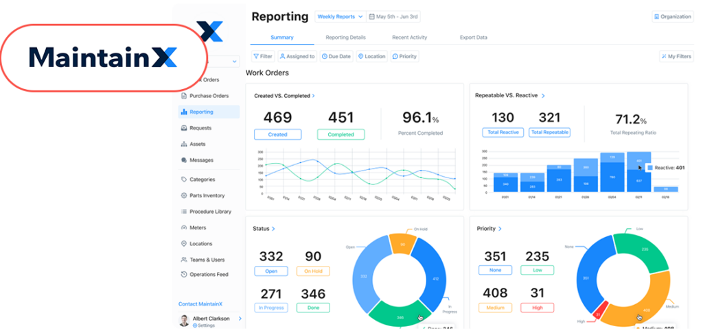Open the Assets section

click(x=197, y=144)
